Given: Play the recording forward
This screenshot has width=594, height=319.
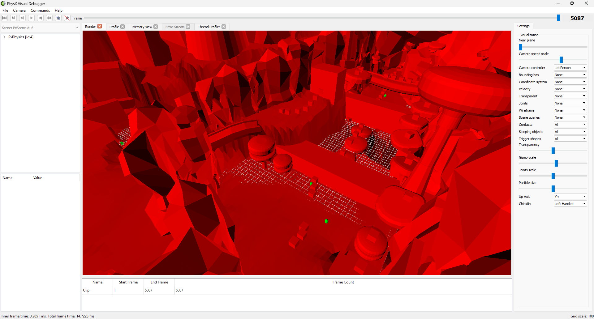Looking at the screenshot, I should coord(31,18).
